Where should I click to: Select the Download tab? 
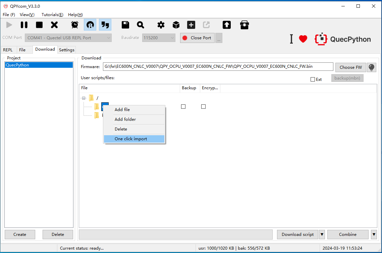45,49
